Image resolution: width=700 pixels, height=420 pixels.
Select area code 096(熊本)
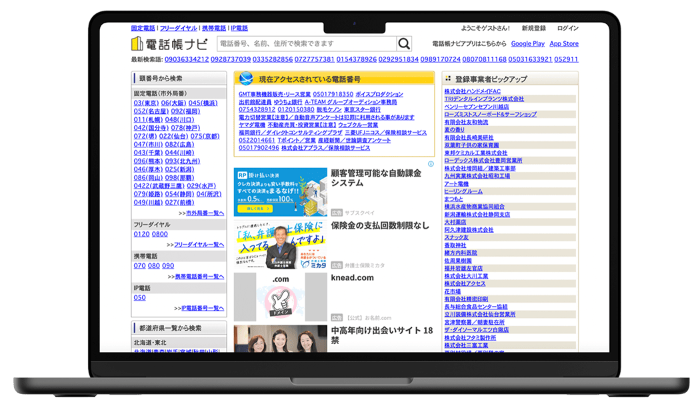pos(149,161)
